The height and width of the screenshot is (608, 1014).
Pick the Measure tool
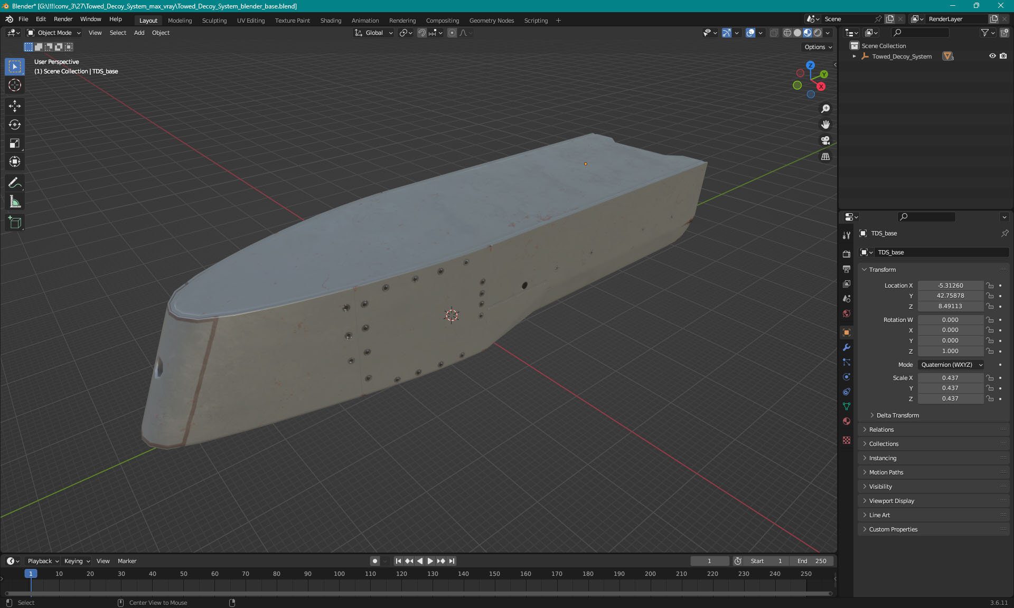tap(15, 202)
